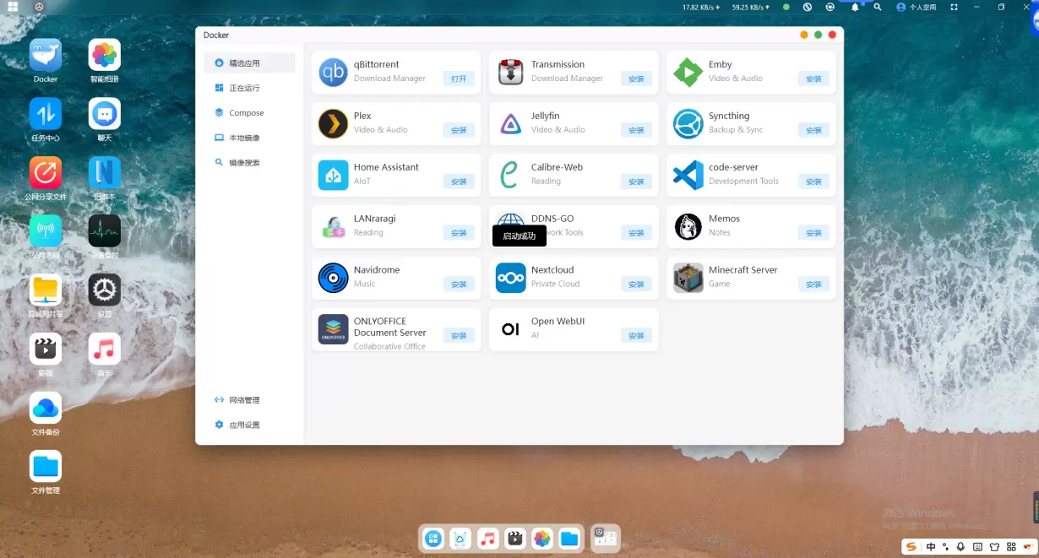The height and width of the screenshot is (558, 1039).
Task: Open the Compose sidebar section
Action: (246, 113)
